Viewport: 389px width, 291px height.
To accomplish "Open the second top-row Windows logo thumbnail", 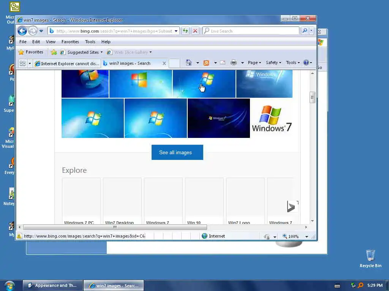I will [x=141, y=84].
